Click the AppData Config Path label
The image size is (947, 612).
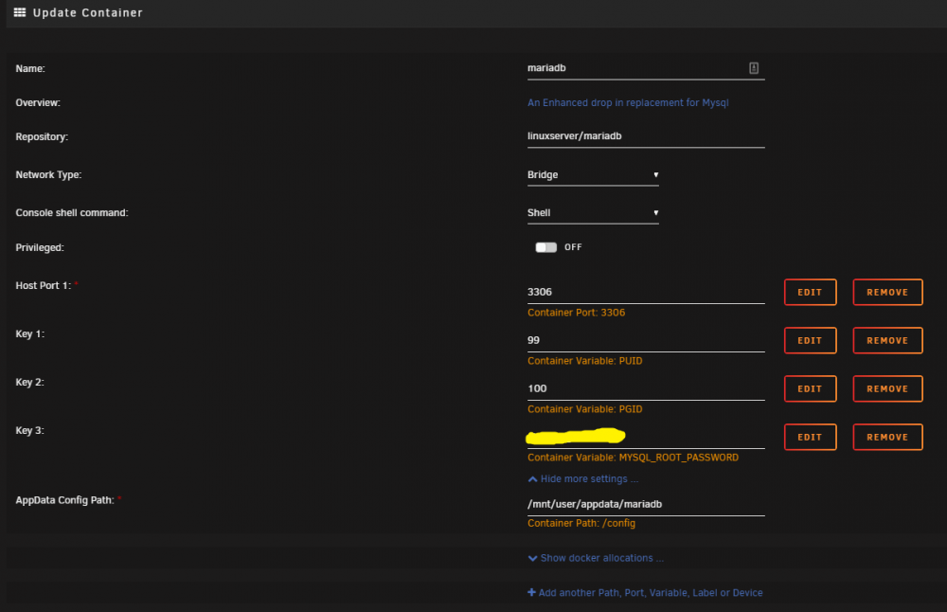[x=64, y=500]
